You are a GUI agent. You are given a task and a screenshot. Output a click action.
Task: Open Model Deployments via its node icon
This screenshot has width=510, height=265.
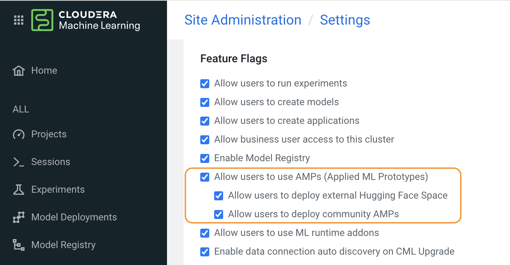point(18,217)
